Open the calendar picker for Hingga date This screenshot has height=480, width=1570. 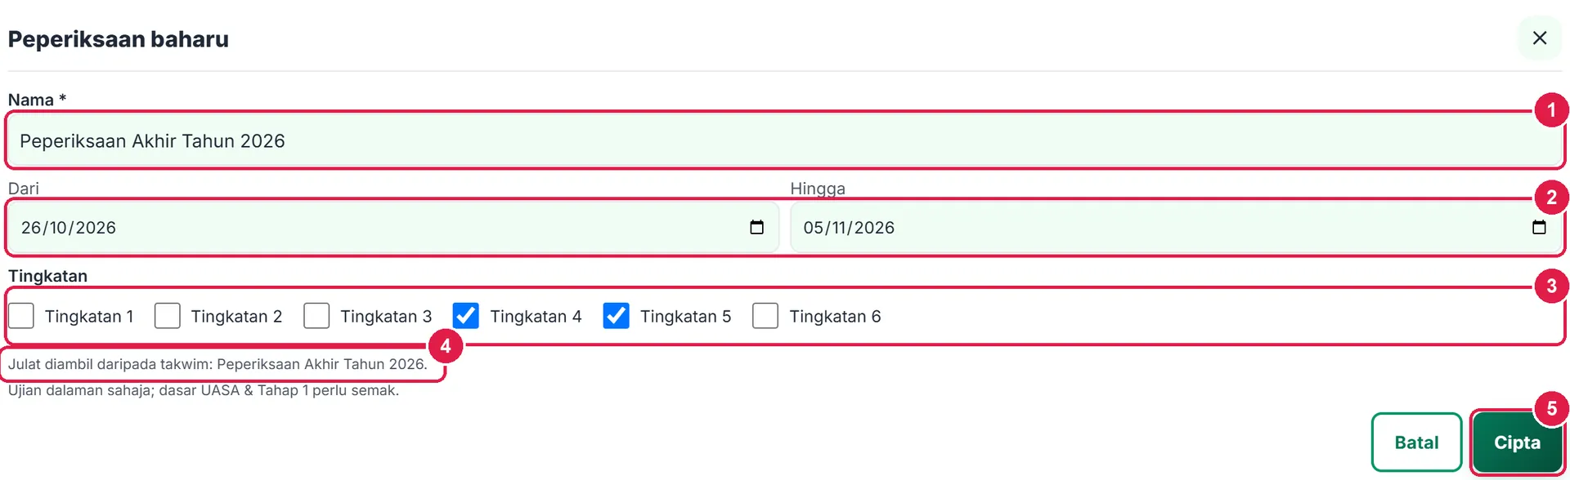tap(1539, 228)
